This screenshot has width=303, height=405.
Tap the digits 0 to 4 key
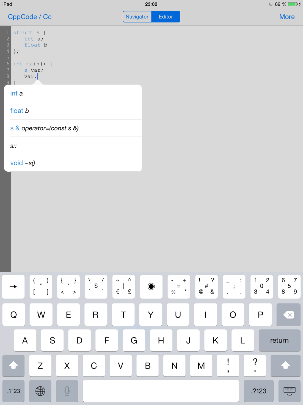(261, 287)
